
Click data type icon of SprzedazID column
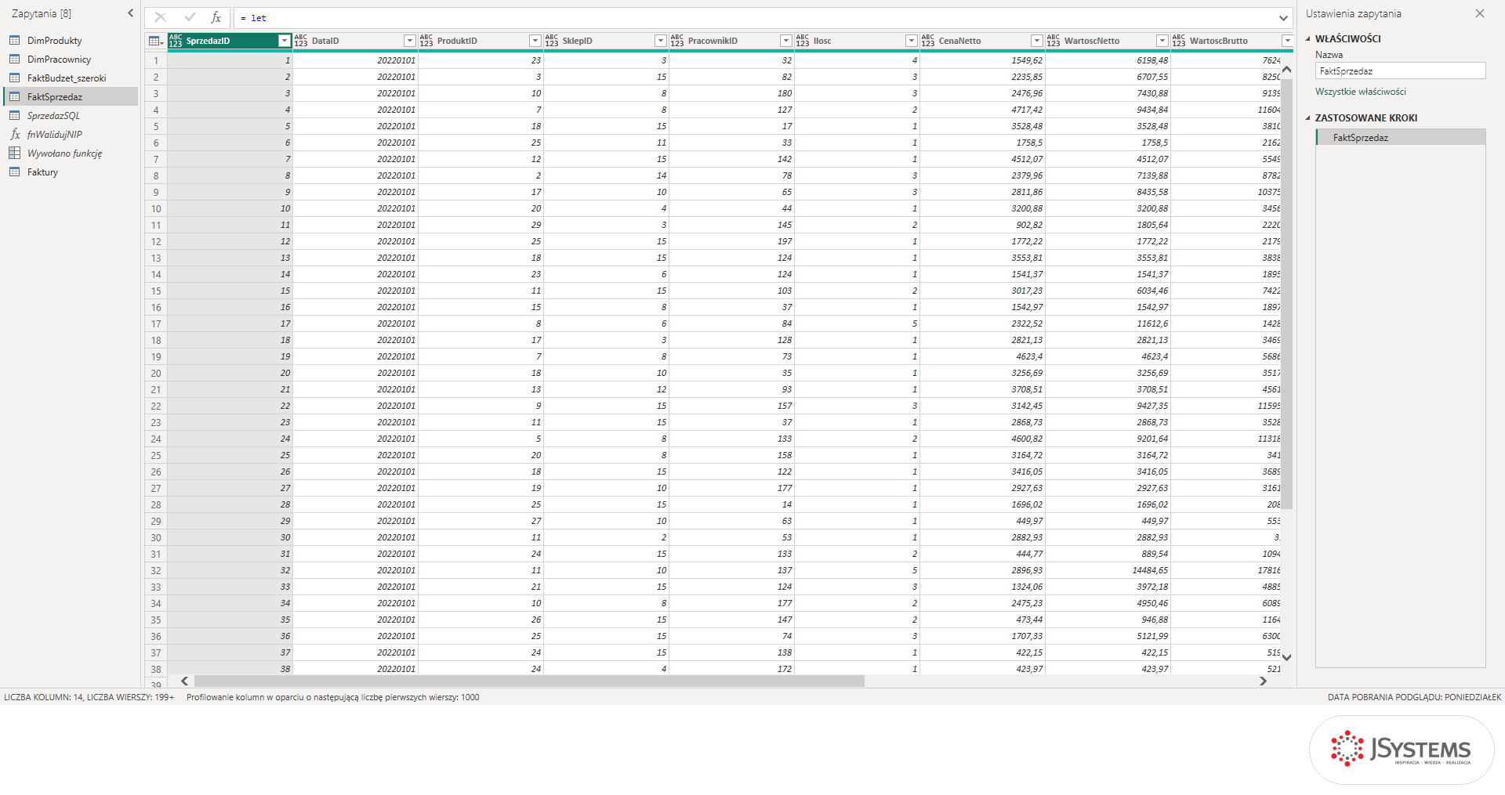click(176, 41)
